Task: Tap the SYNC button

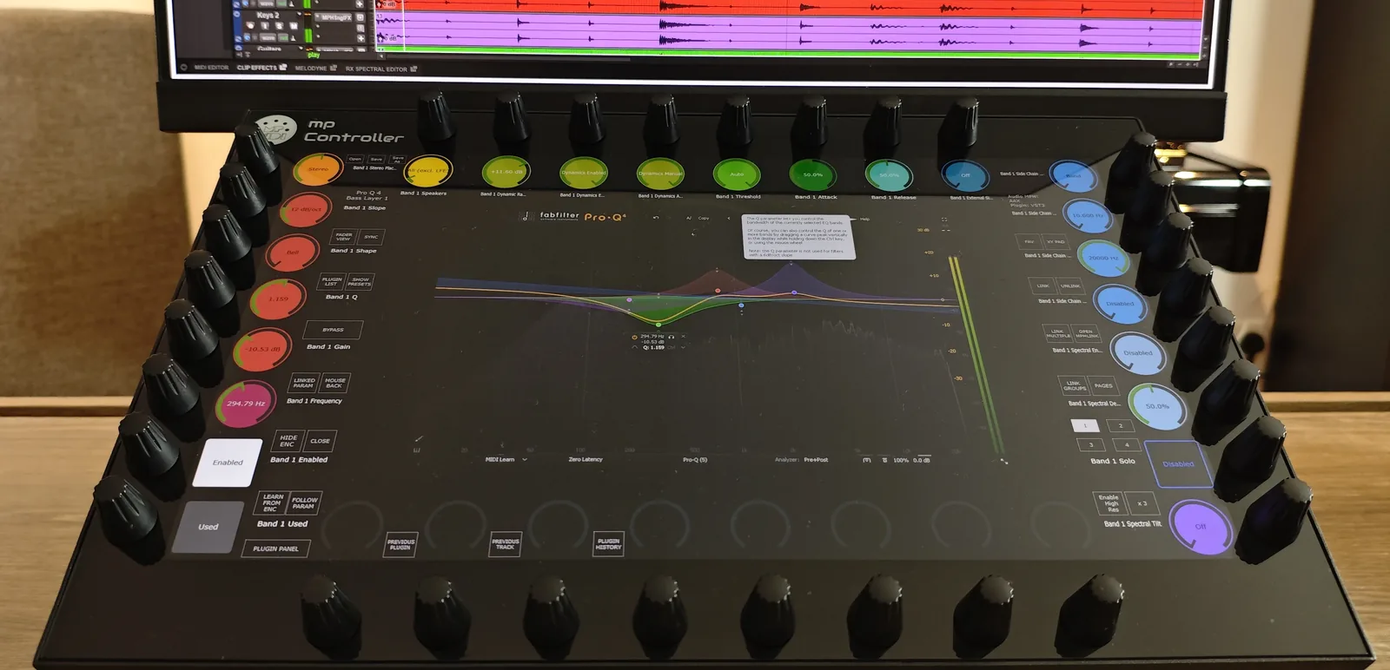Action: (371, 237)
